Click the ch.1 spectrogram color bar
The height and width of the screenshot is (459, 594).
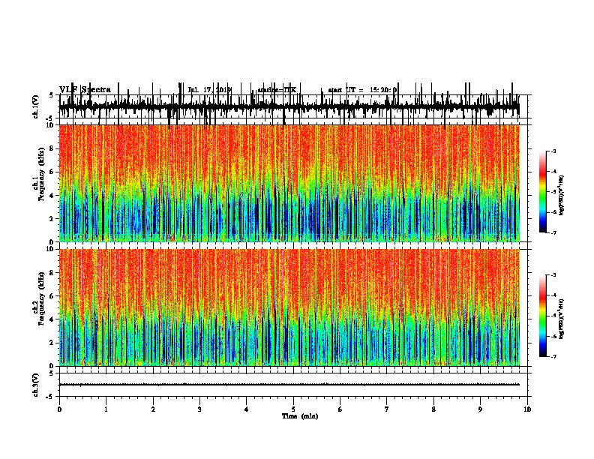[543, 192]
